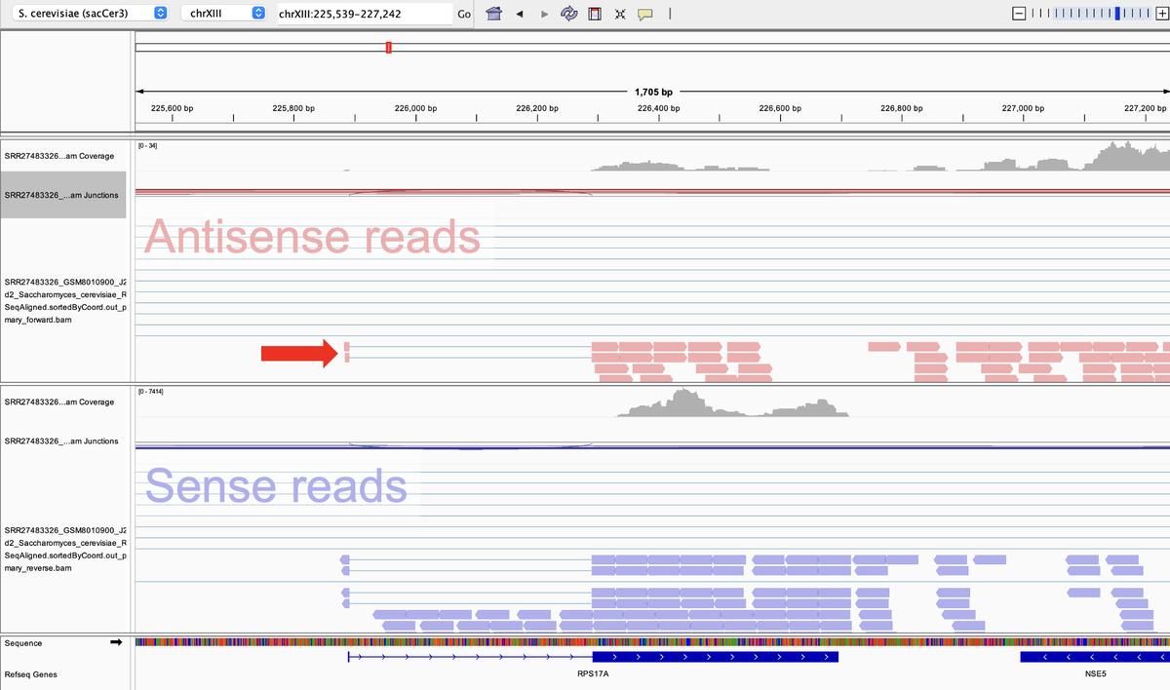The image size is (1170, 690).
Task: Click the small antisense spliced read start block
Action: point(346,346)
